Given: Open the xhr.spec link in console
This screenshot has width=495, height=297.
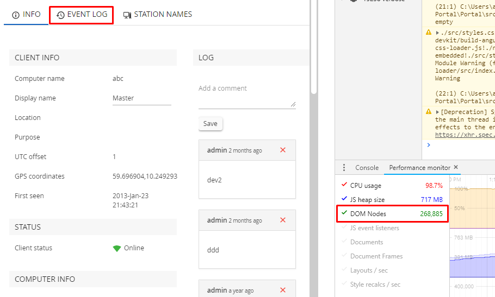Looking at the screenshot, I should tap(465, 135).
